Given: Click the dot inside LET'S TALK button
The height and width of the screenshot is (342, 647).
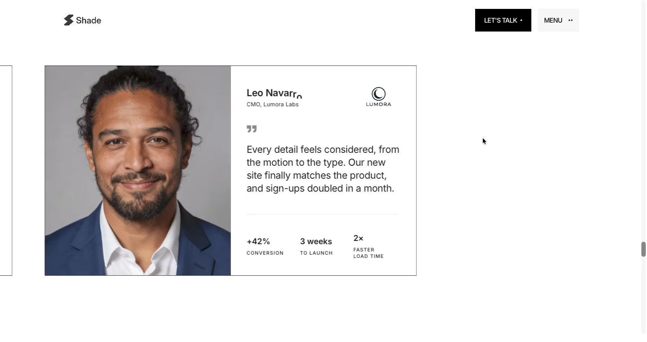Looking at the screenshot, I should 521,20.
